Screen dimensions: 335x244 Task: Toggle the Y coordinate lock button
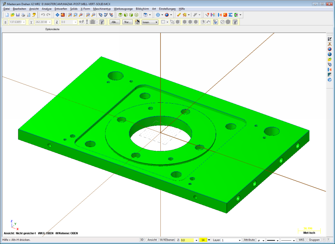pyautogui.click(x=31, y=22)
